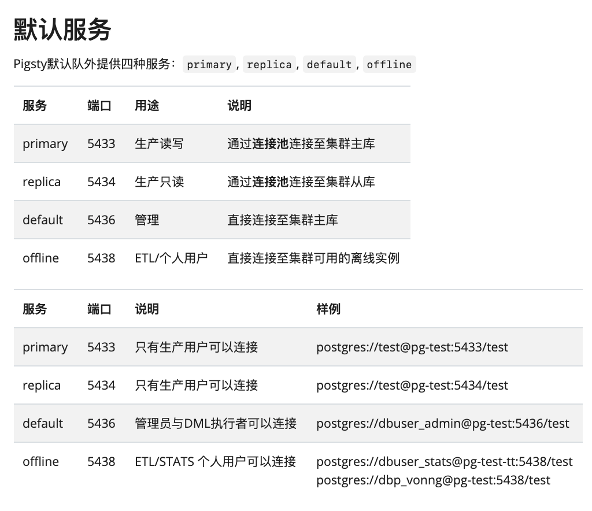Click the text 直接连接至集群主库
This screenshot has width=592, height=511.
(282, 220)
